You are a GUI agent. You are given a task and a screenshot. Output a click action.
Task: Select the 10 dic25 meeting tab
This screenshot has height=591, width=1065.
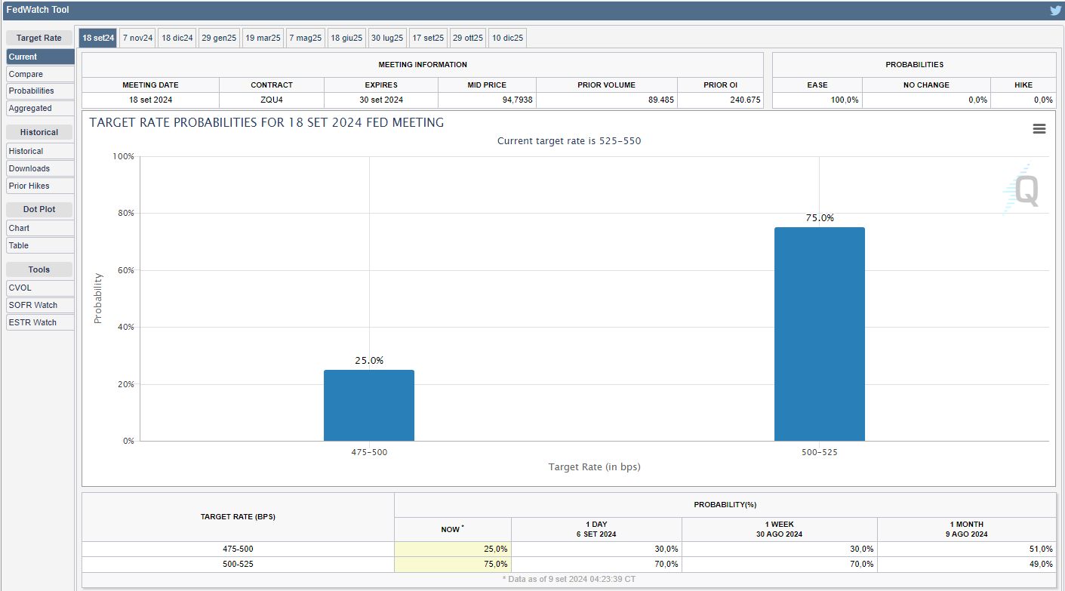pyautogui.click(x=507, y=38)
